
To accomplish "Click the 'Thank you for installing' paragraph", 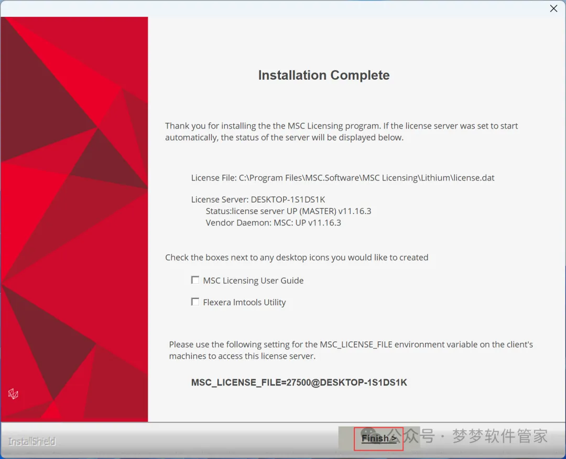I will click(x=342, y=132).
